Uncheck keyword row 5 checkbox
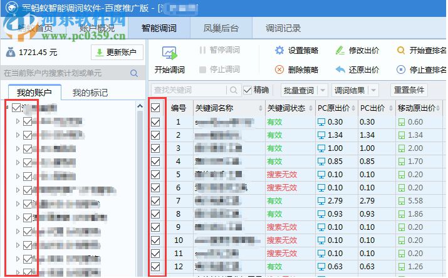The image size is (448, 278). (155, 175)
